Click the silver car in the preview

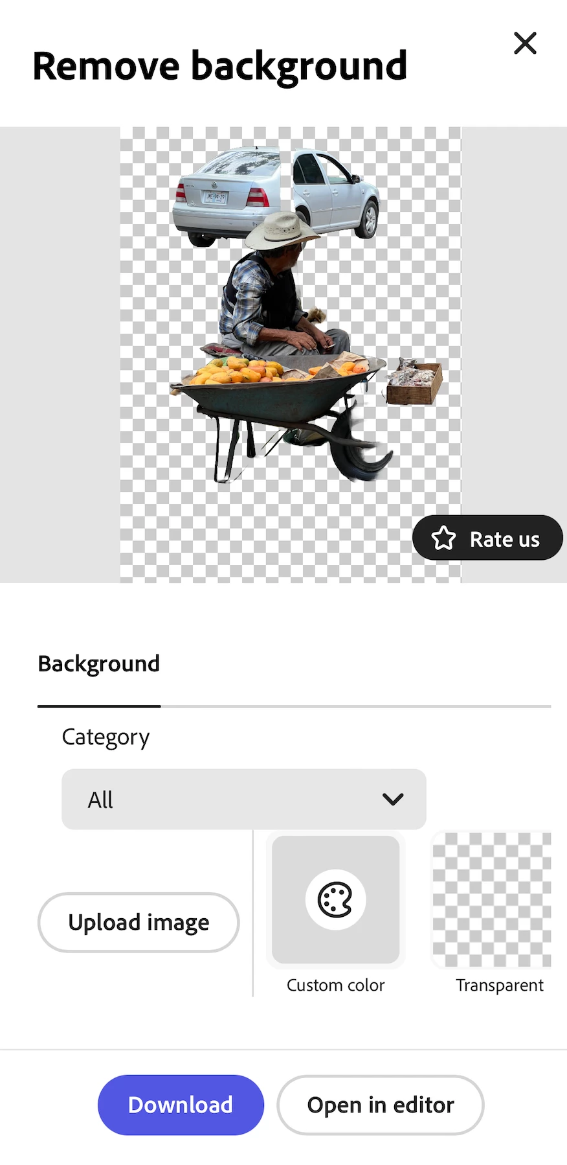276,194
